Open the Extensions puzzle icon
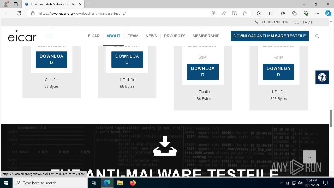The height and width of the screenshot is (188, 334). tap(259, 13)
